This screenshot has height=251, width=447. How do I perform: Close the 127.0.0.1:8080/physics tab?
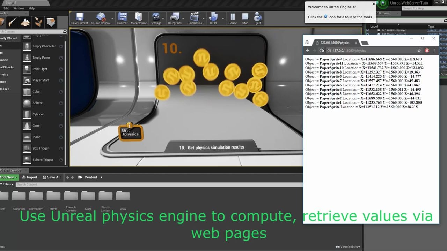[356, 43]
